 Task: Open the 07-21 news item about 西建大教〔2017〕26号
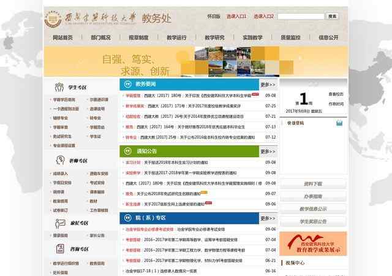click(184, 117)
